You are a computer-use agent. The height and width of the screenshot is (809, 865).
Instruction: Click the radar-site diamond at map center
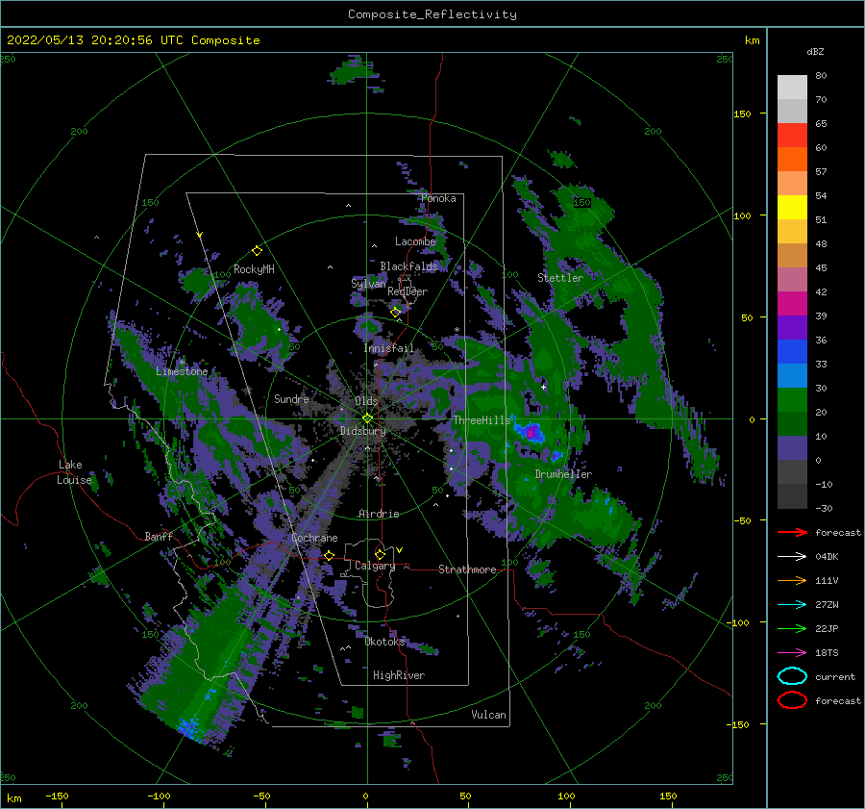click(x=367, y=418)
